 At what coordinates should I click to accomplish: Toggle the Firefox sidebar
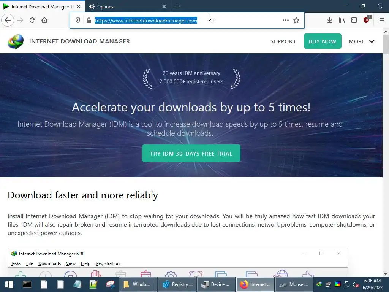point(354,20)
